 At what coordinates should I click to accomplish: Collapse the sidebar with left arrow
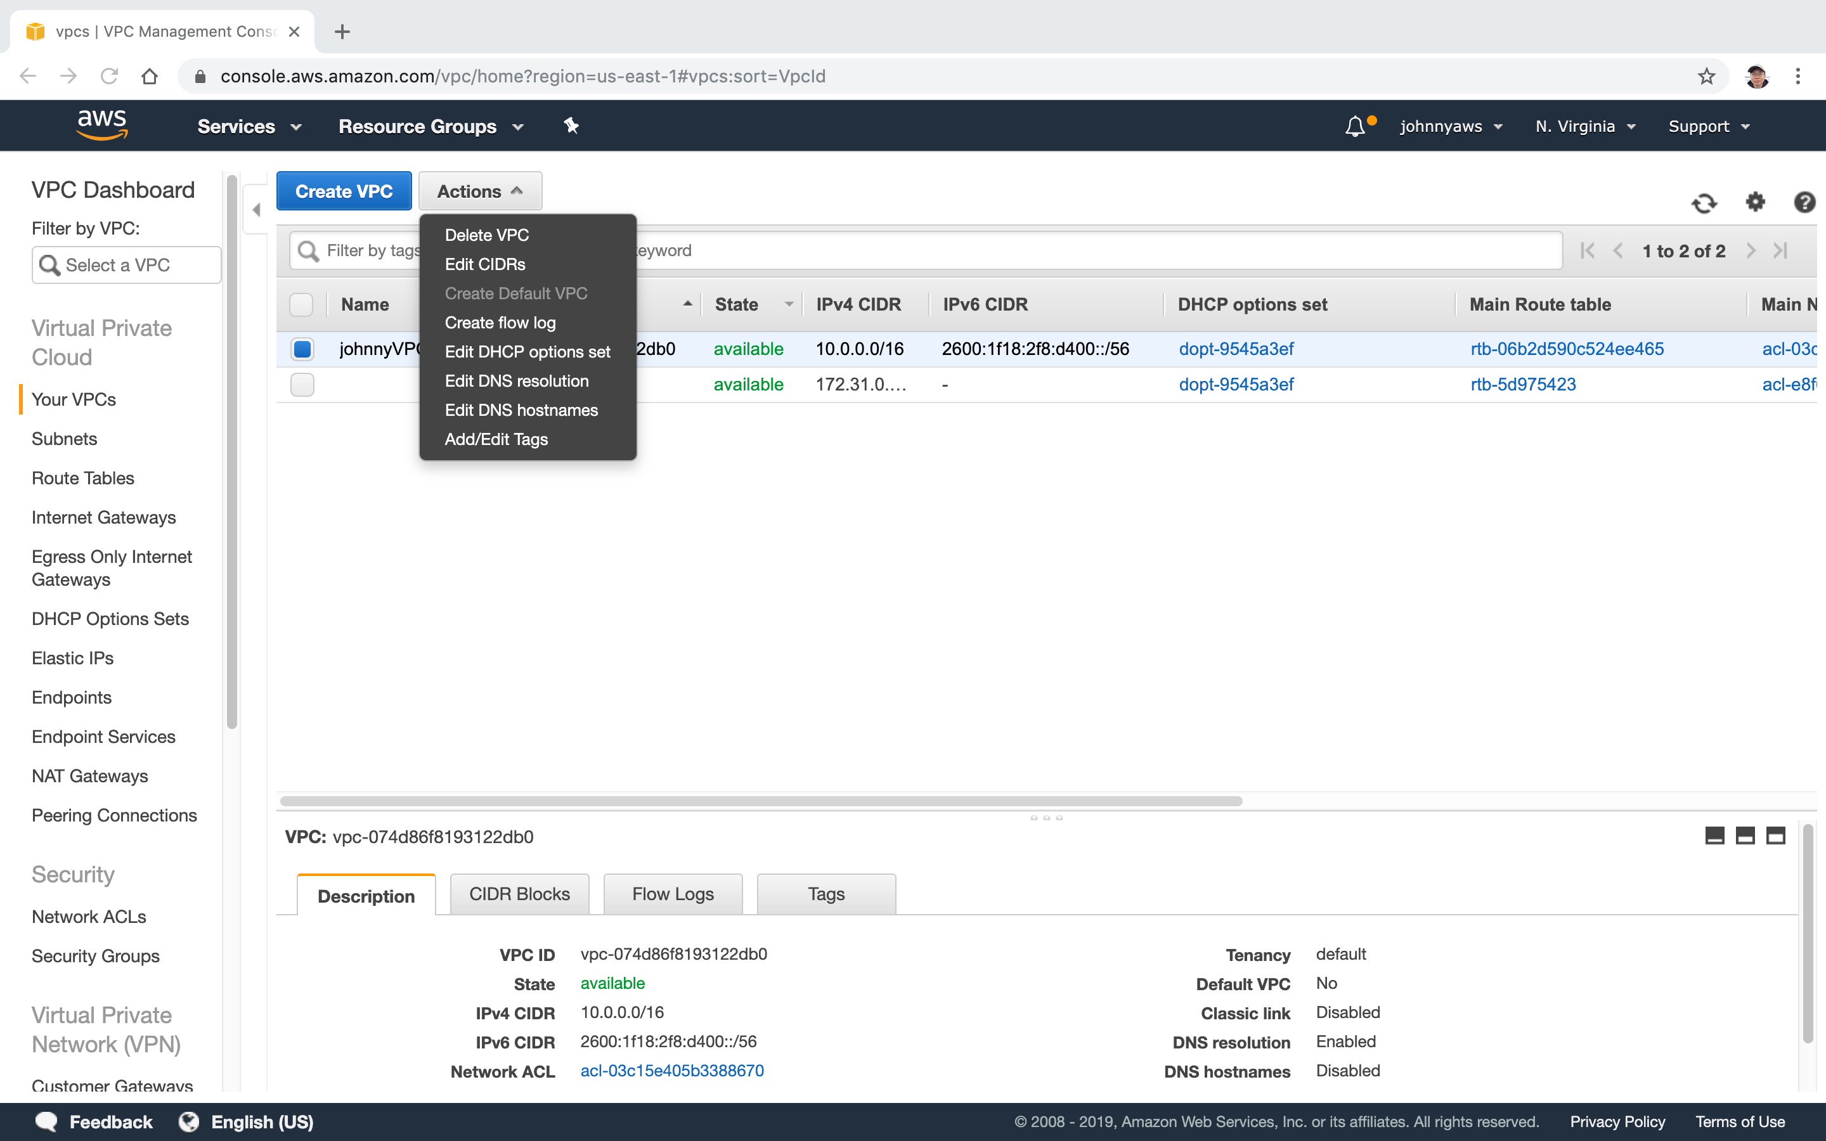(257, 210)
